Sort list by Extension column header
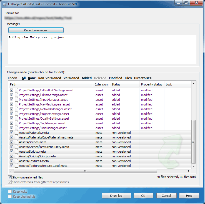 (101, 84)
